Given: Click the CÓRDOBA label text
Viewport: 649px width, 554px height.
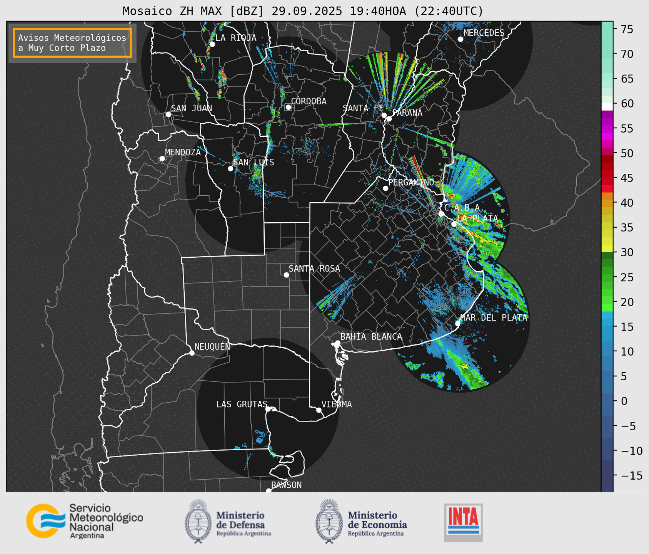Looking at the screenshot, I should coord(309,101).
